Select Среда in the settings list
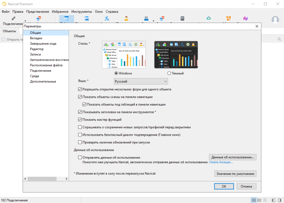The height and width of the screenshot is (203, 284). [46, 76]
